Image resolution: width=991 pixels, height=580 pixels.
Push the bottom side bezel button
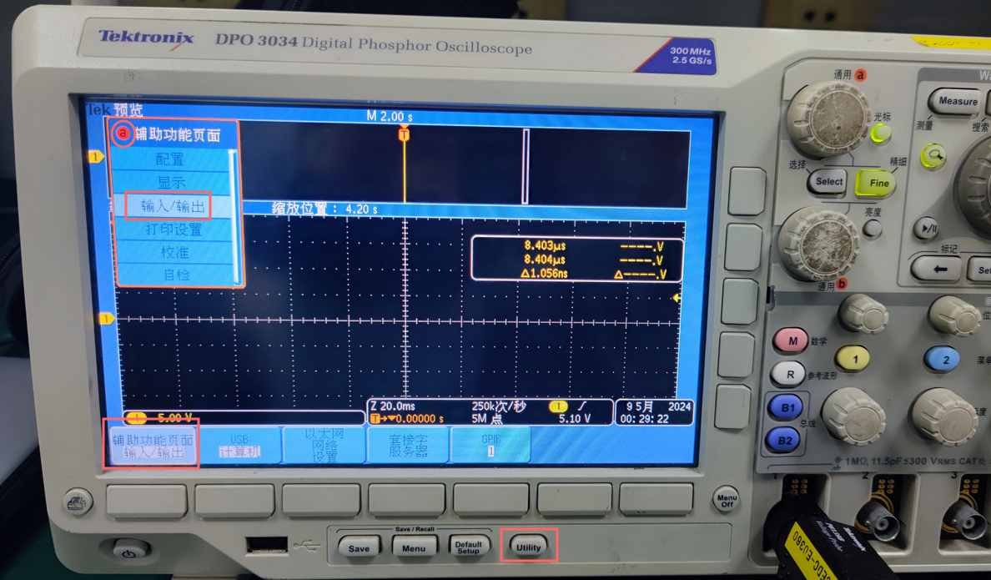click(732, 407)
